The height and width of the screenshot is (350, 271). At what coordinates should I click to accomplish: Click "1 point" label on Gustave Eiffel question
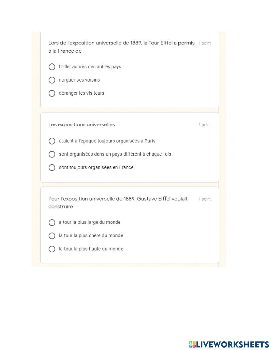[205, 199]
